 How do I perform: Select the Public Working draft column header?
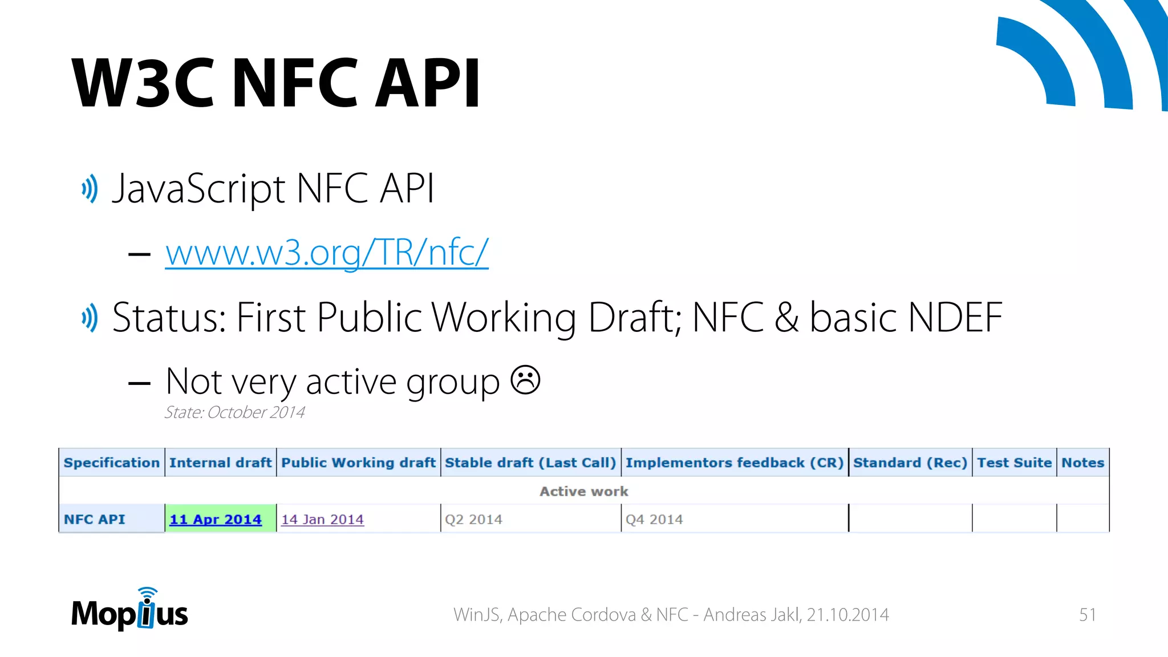click(x=359, y=463)
